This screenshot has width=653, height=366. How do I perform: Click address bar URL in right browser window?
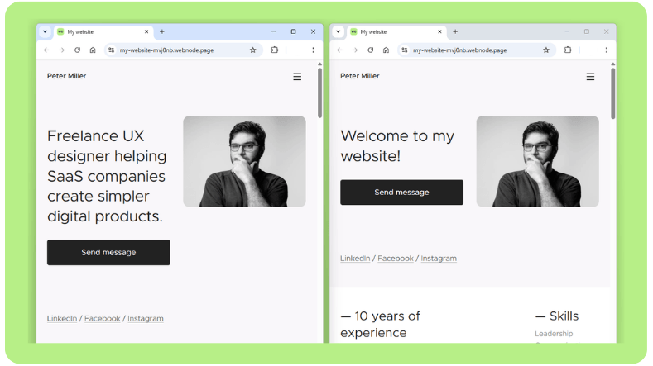pyautogui.click(x=460, y=50)
